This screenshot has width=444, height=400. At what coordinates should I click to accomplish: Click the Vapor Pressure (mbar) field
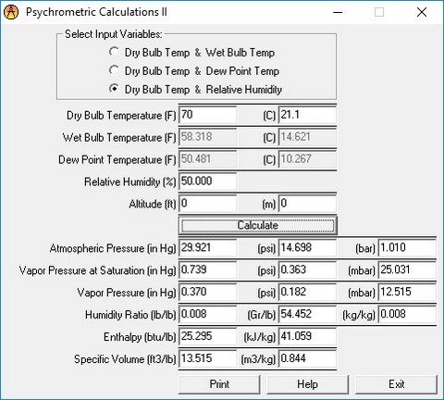point(407,292)
